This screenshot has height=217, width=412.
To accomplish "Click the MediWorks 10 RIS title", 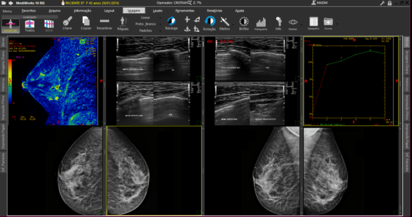I will (x=31, y=3).
